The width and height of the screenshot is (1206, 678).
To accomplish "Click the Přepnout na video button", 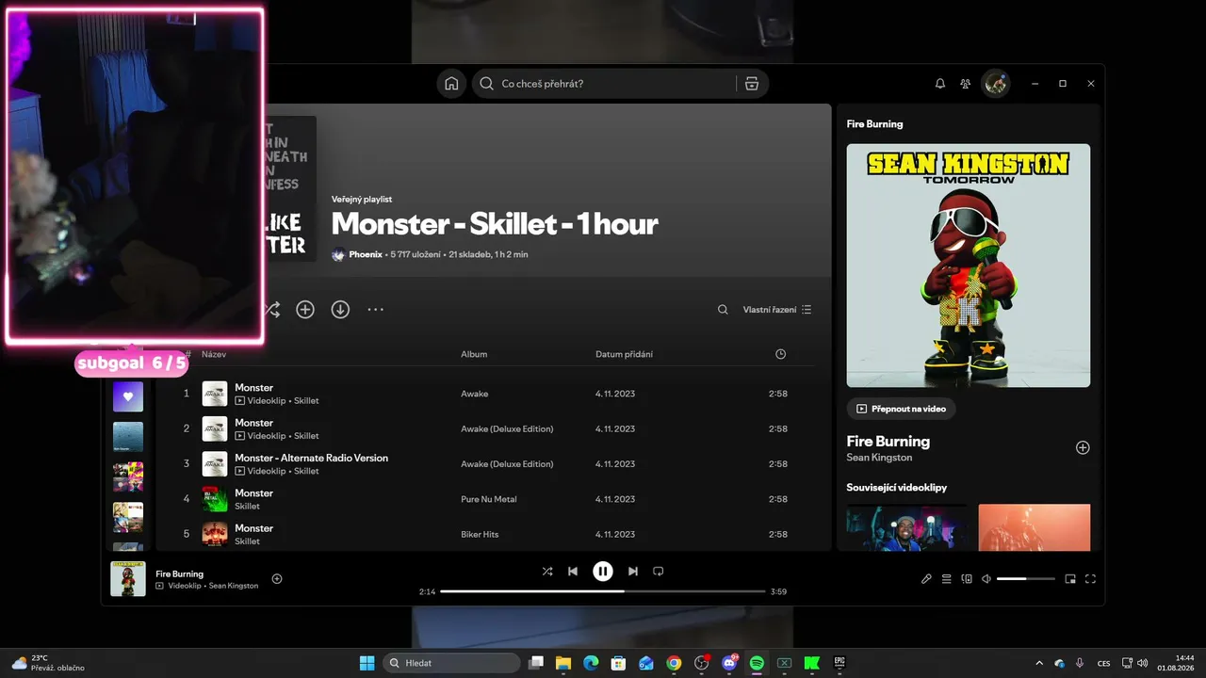I will (x=902, y=409).
